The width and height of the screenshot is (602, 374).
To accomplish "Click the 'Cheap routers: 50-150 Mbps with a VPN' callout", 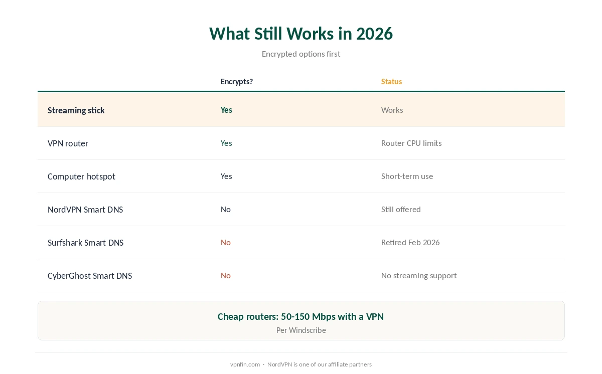I will coord(301,316).
